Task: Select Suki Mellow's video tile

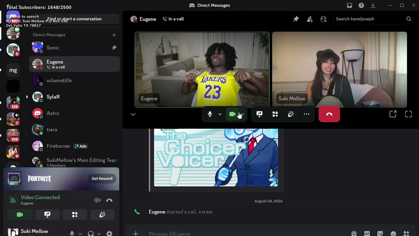Action: tap(339, 69)
